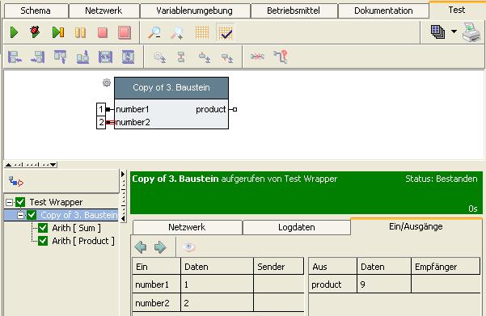This screenshot has height=316, width=486.
Task: Toggle the Test Wrapper checkbox
Action: coord(20,202)
